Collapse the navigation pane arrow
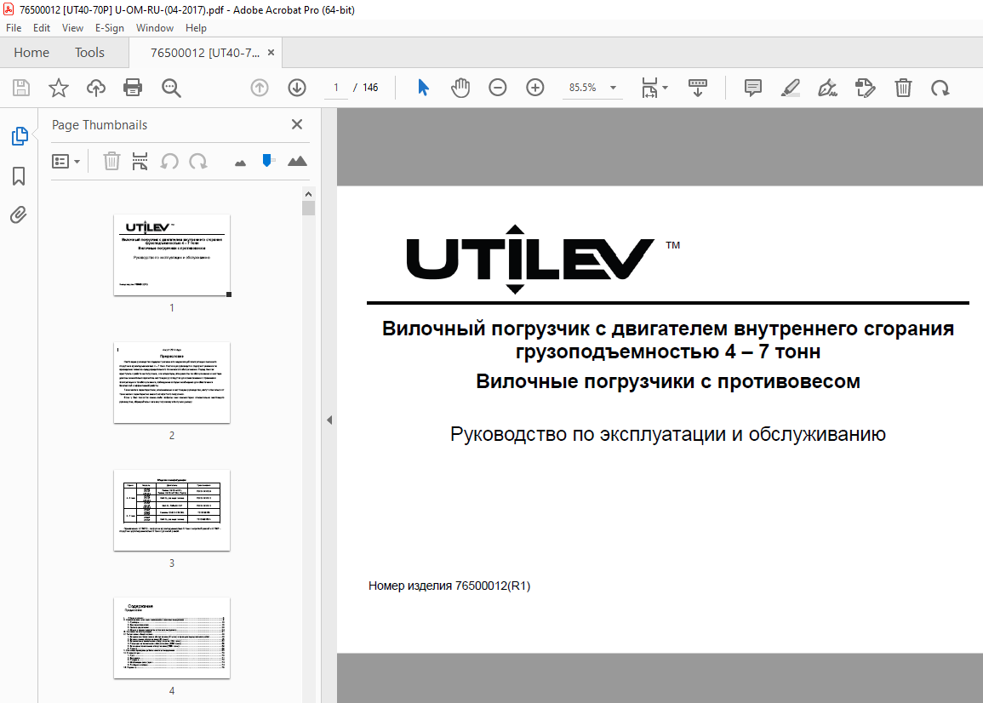This screenshot has width=983, height=703. click(x=329, y=420)
